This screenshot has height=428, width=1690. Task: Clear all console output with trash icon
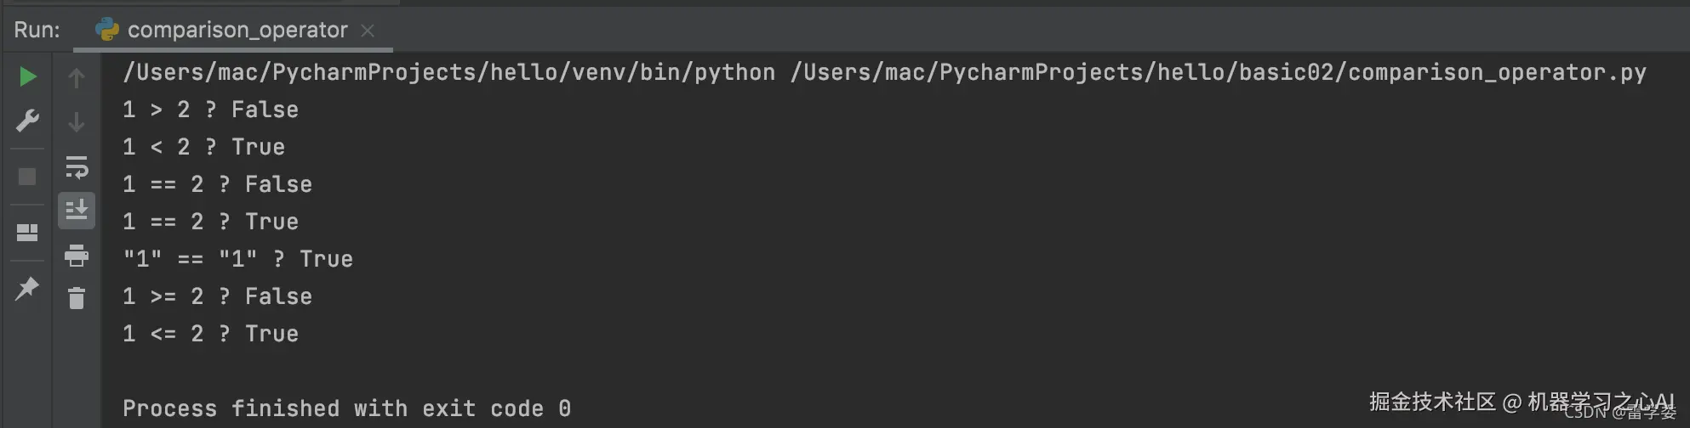click(77, 298)
